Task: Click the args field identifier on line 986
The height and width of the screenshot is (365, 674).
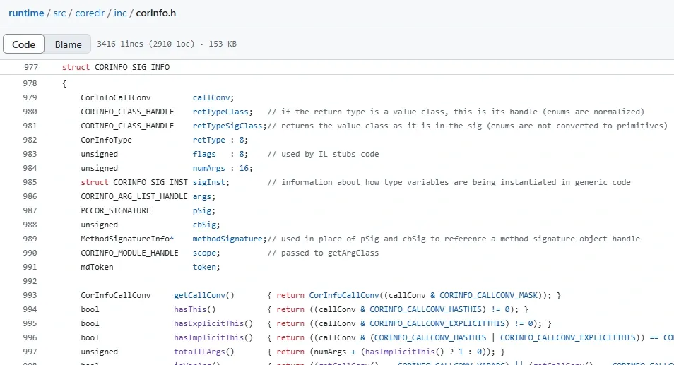Action: pos(201,196)
